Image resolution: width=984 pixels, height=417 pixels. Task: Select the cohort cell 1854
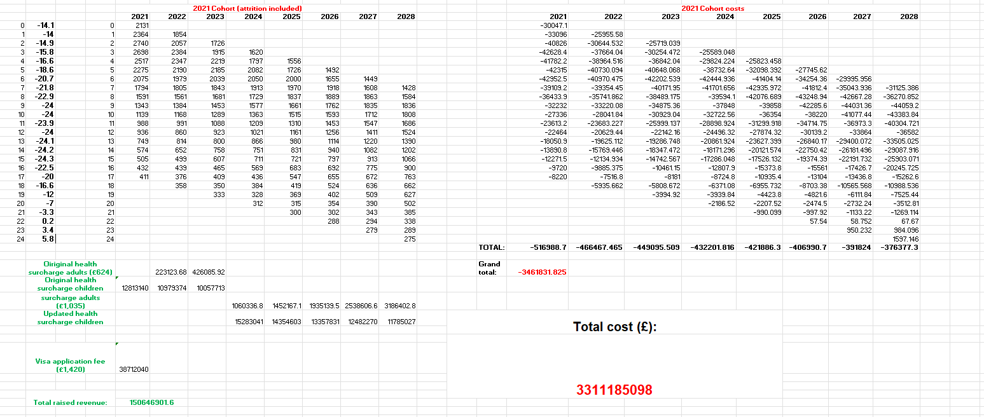(x=179, y=34)
